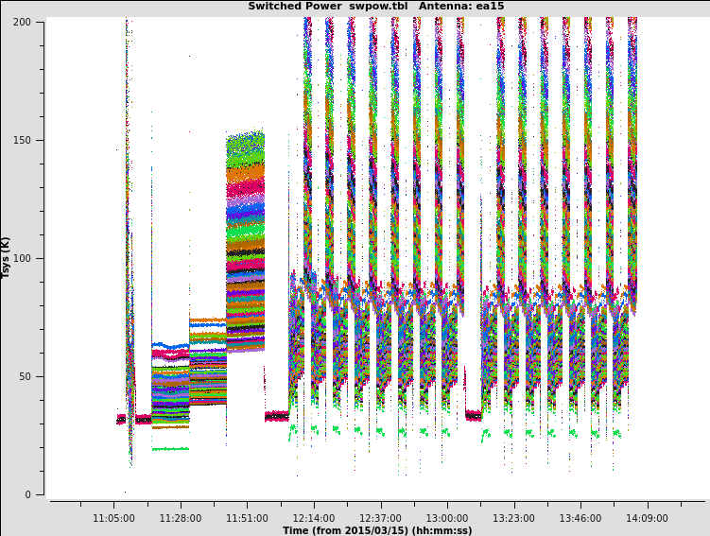Screen dimensions: 710x536
Task: Click the 11:51:00 x-axis tick label
Action: coord(247,518)
